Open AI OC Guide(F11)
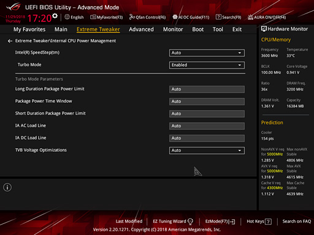This screenshot has height=235, width=314. pyautogui.click(x=191, y=17)
